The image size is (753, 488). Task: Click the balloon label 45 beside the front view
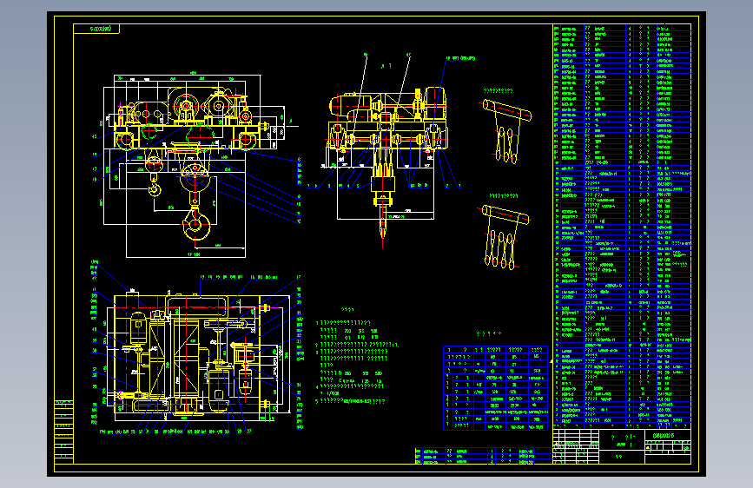(94, 136)
